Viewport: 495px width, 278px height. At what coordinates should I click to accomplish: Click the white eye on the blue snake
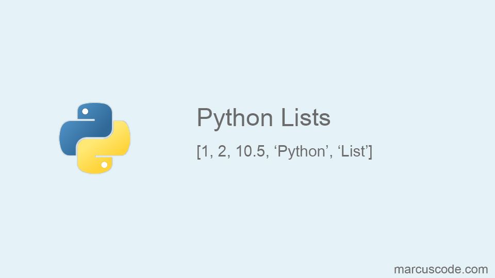[x=85, y=111]
